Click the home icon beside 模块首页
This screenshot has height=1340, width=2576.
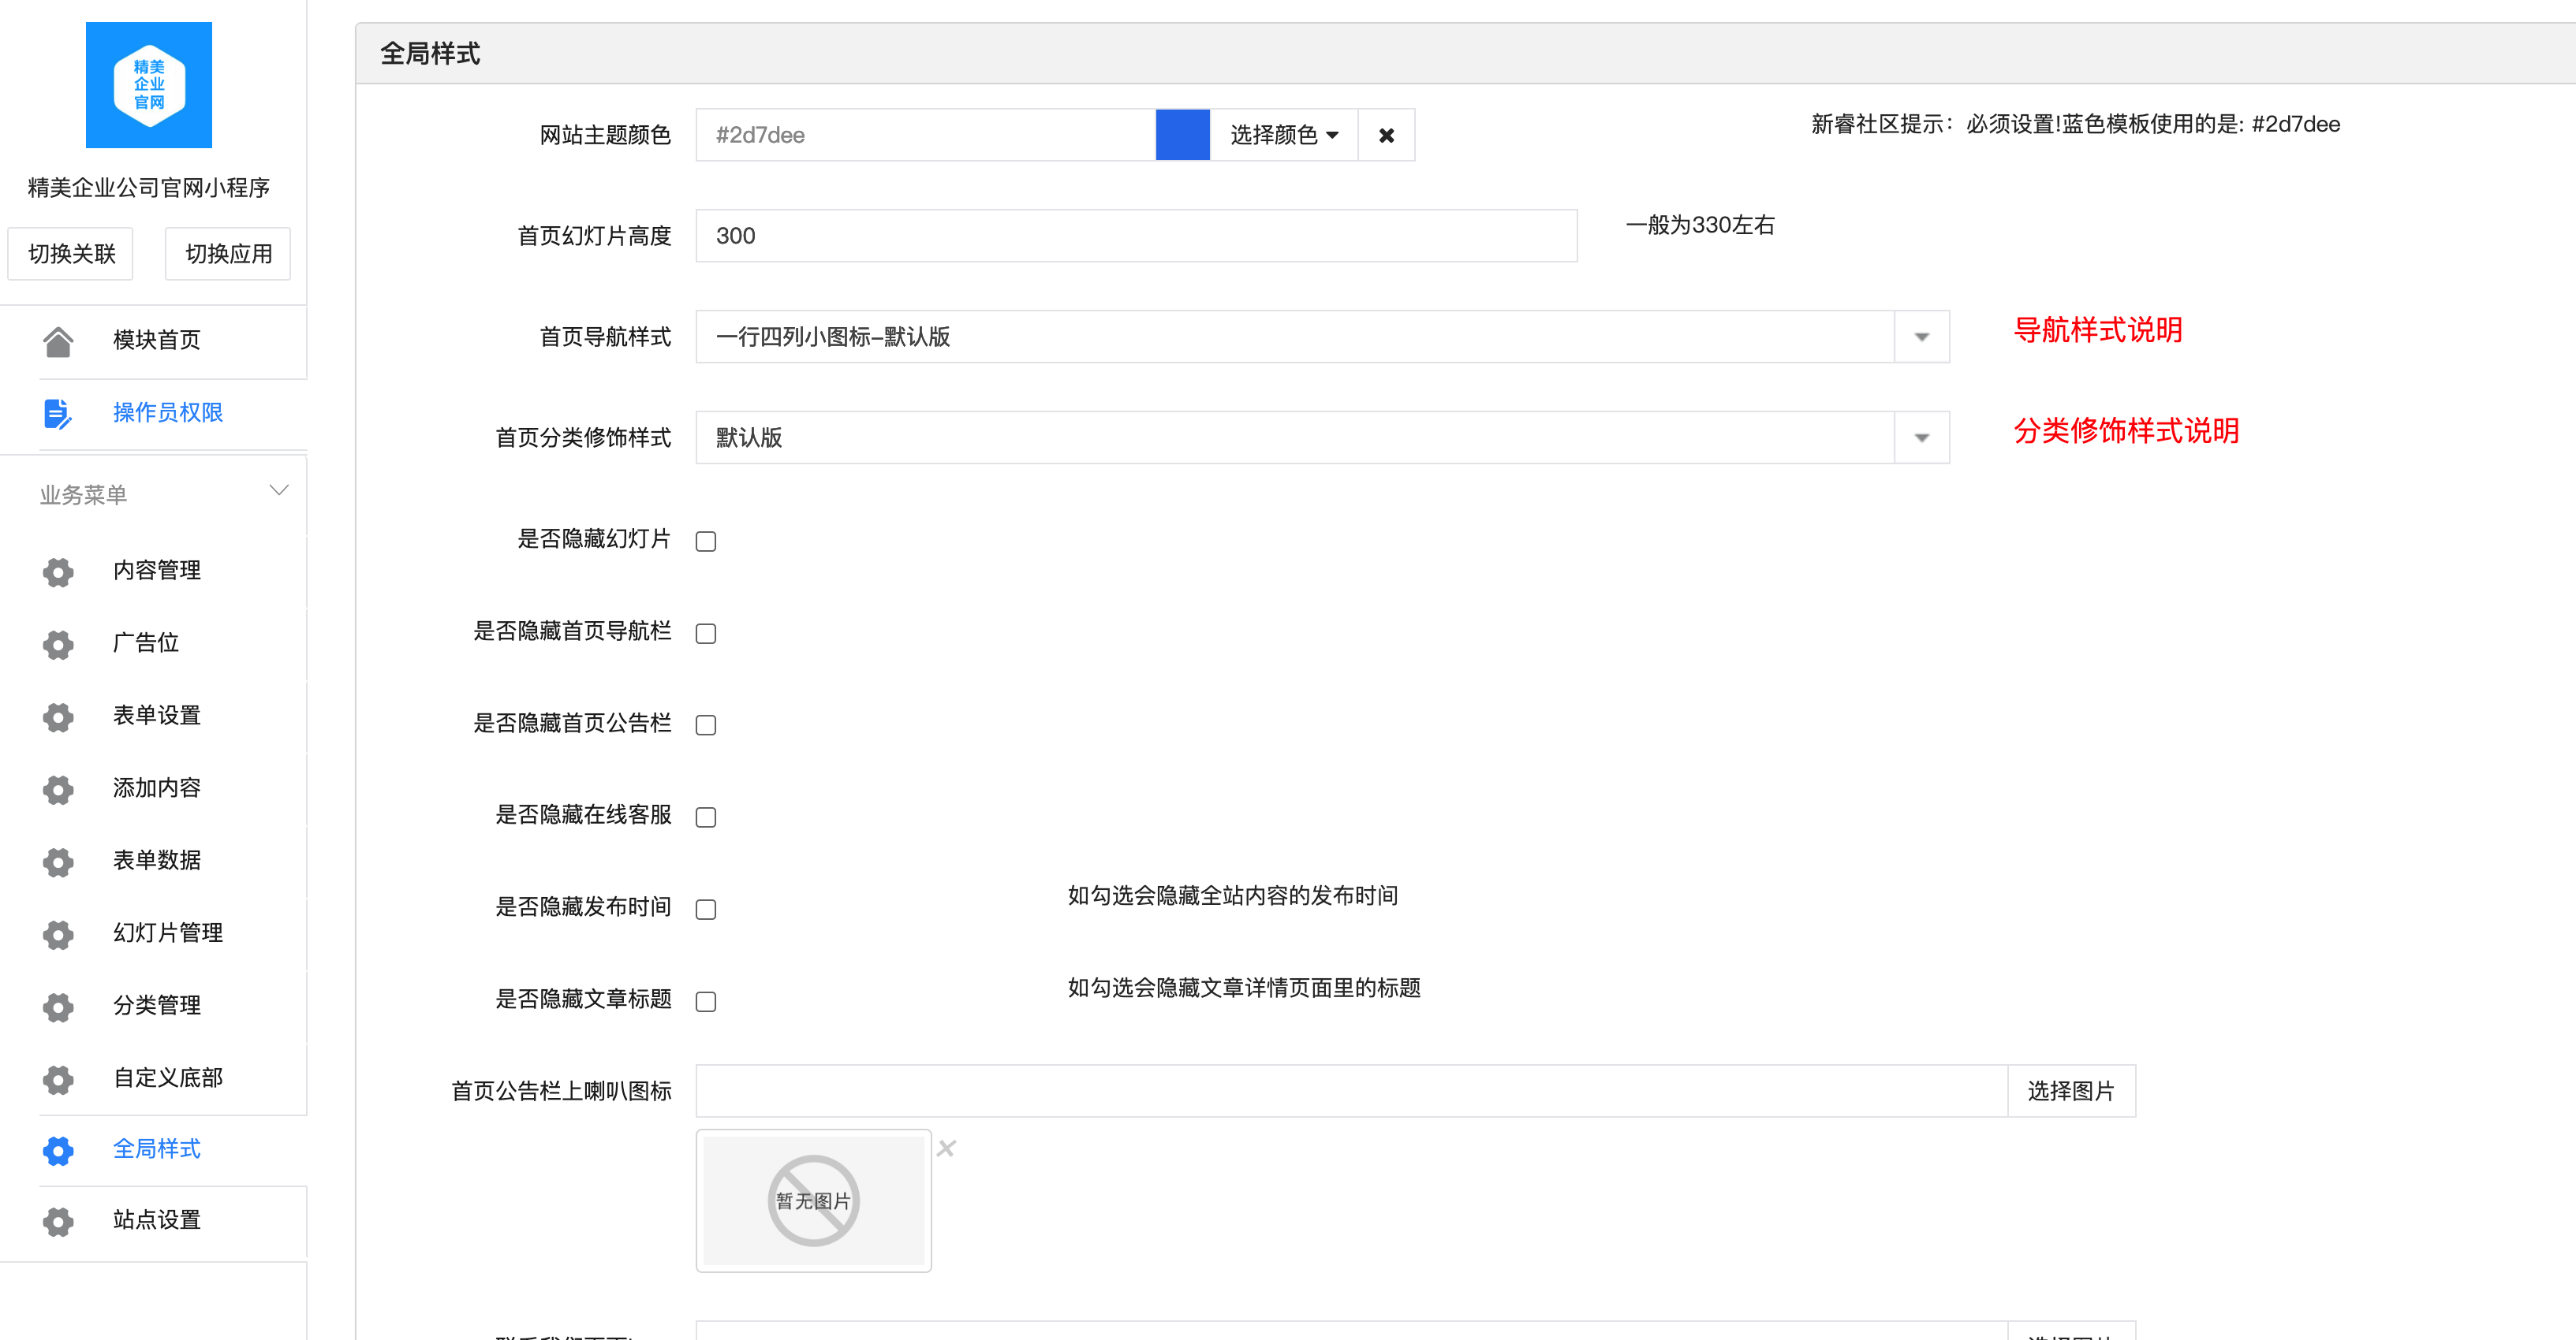58,341
